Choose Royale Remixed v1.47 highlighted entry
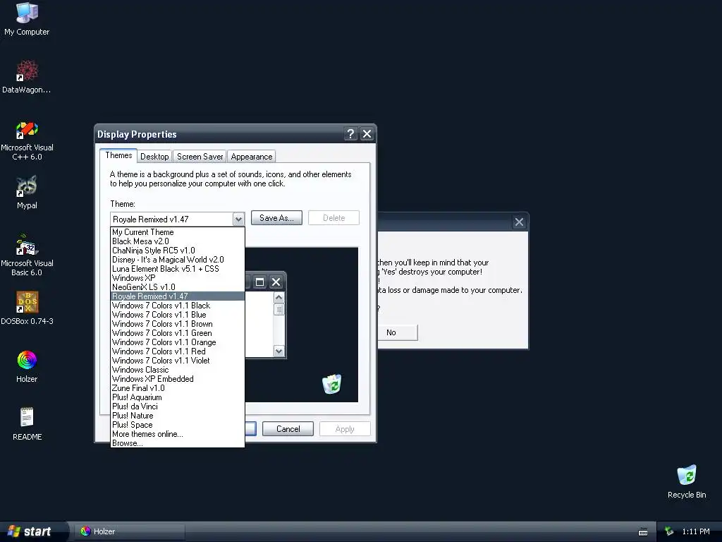The image size is (722, 542). coord(177,296)
